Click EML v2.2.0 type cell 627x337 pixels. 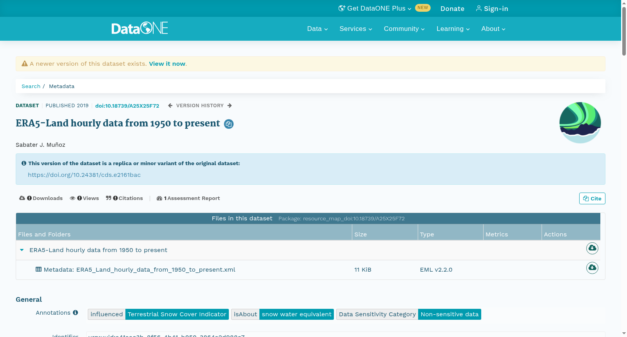point(436,270)
